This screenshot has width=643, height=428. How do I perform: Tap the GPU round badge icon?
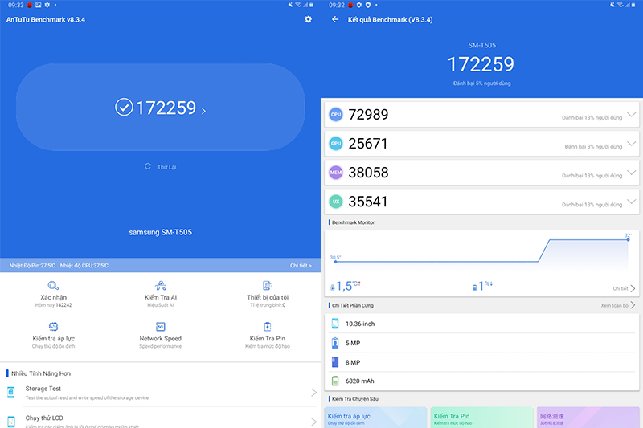click(x=336, y=144)
